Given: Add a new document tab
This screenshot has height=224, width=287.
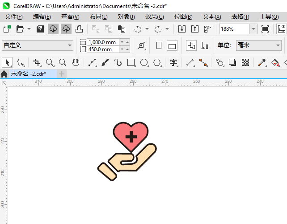Looking at the screenshot, I should tap(62, 74).
